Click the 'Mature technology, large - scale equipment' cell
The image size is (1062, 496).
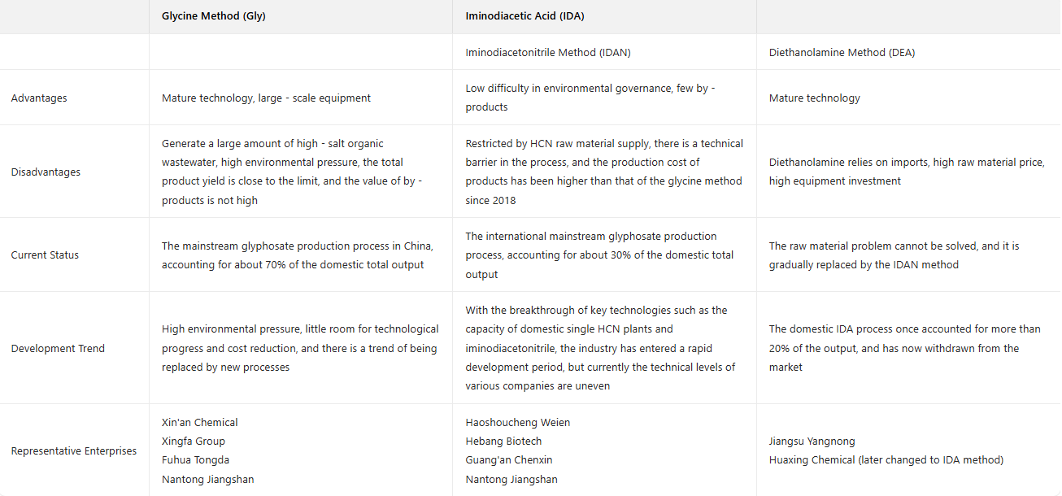coord(266,98)
